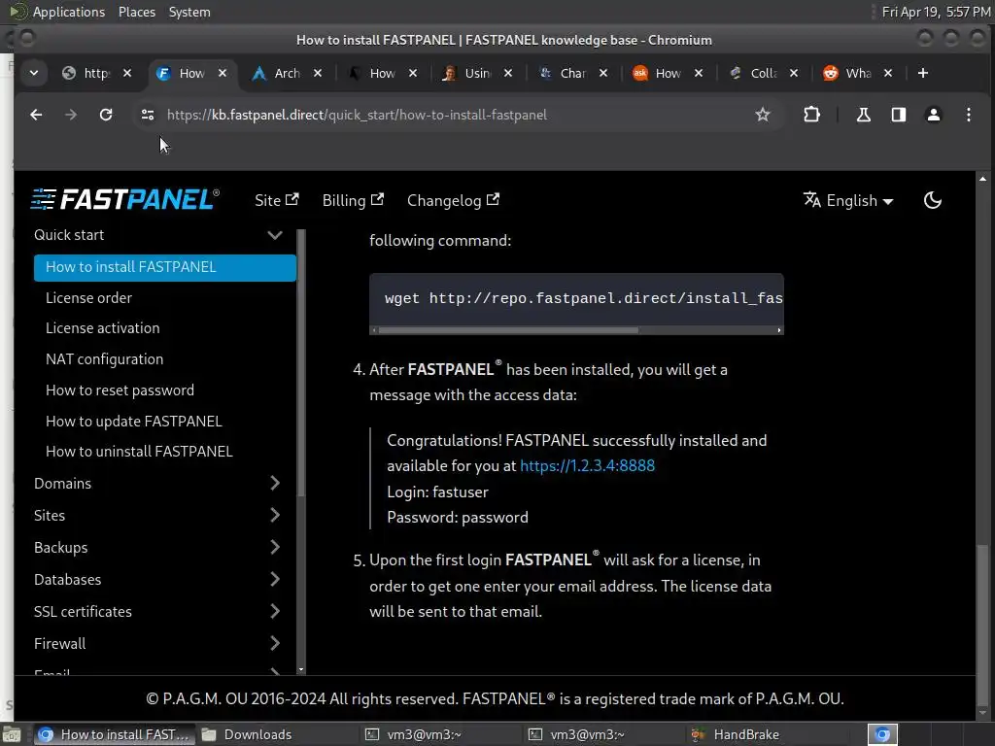Reload the current page
995x746 pixels.
(106, 115)
